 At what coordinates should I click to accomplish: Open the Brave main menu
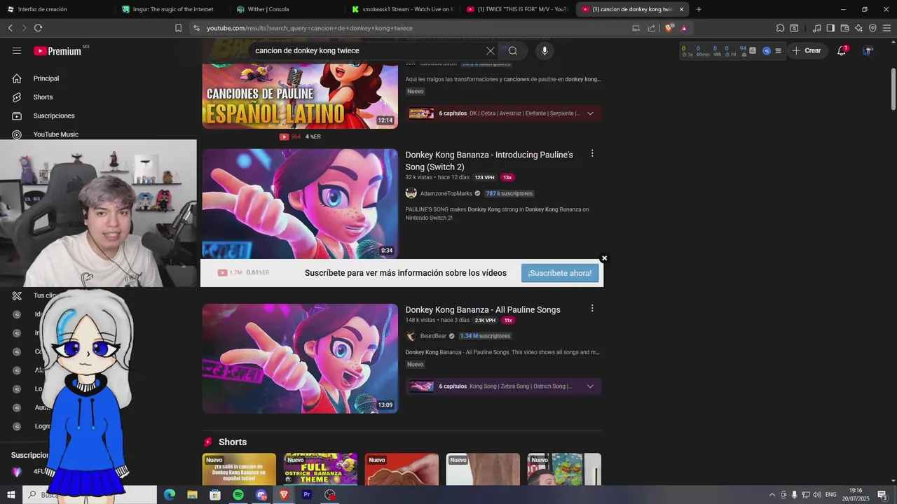pos(886,28)
